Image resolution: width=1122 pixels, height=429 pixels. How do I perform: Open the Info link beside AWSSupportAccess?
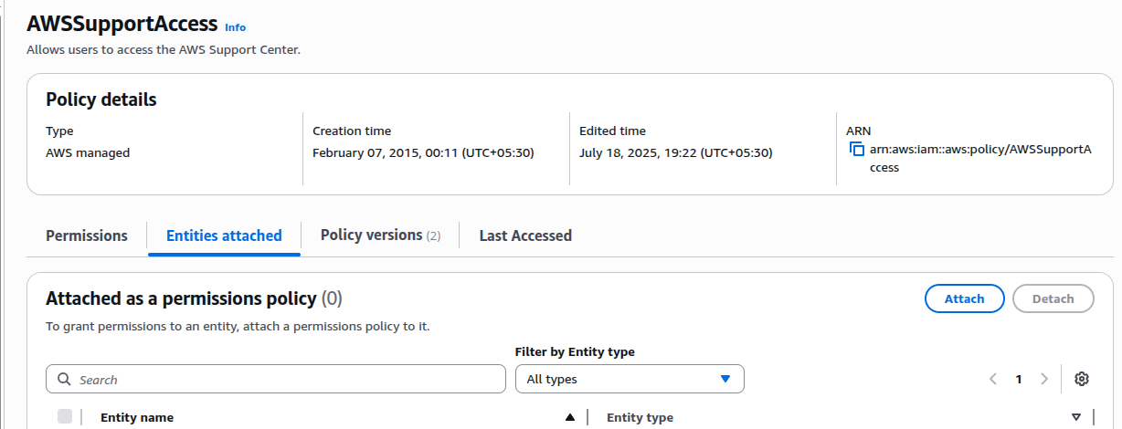click(x=236, y=27)
